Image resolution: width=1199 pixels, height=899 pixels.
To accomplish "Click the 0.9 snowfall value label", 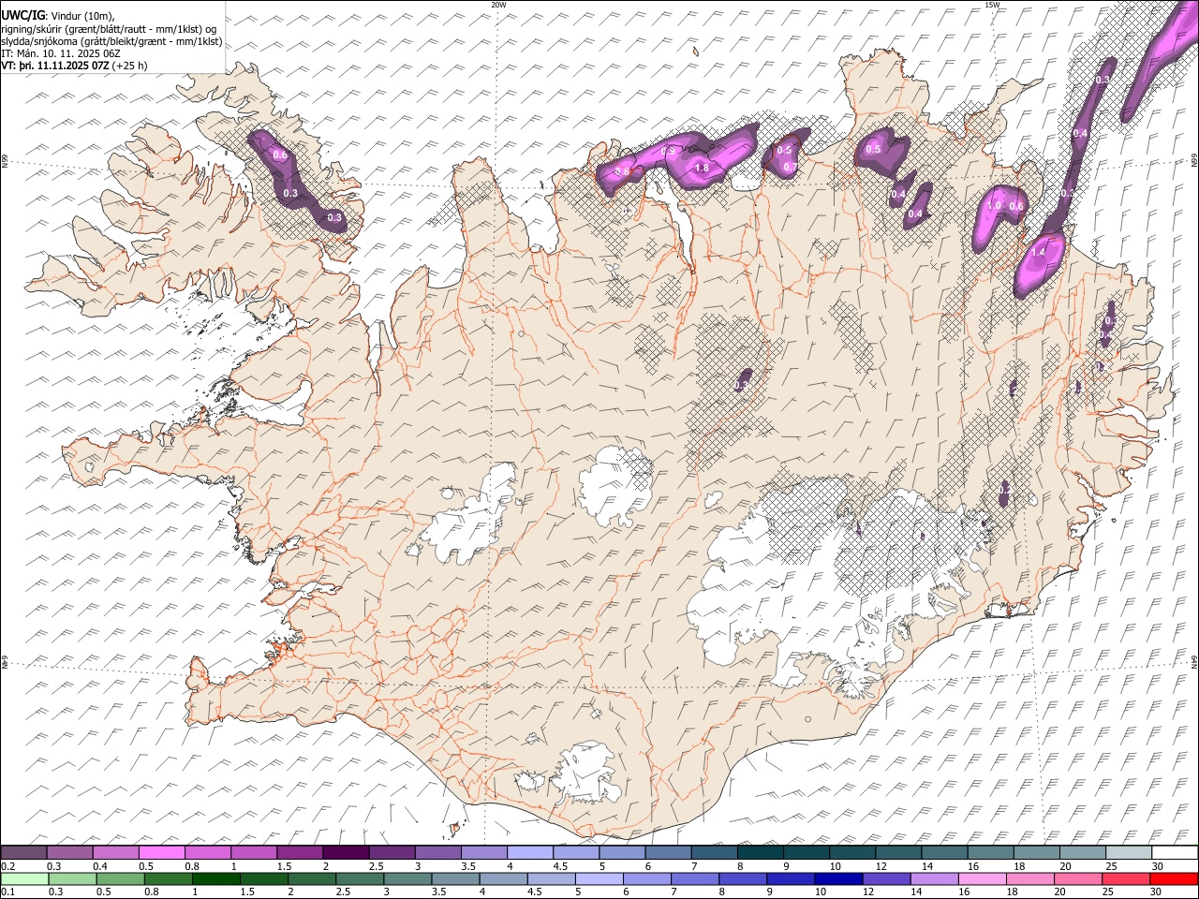I will 669,152.
